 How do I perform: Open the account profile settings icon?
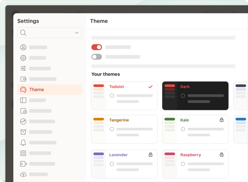click(23, 47)
